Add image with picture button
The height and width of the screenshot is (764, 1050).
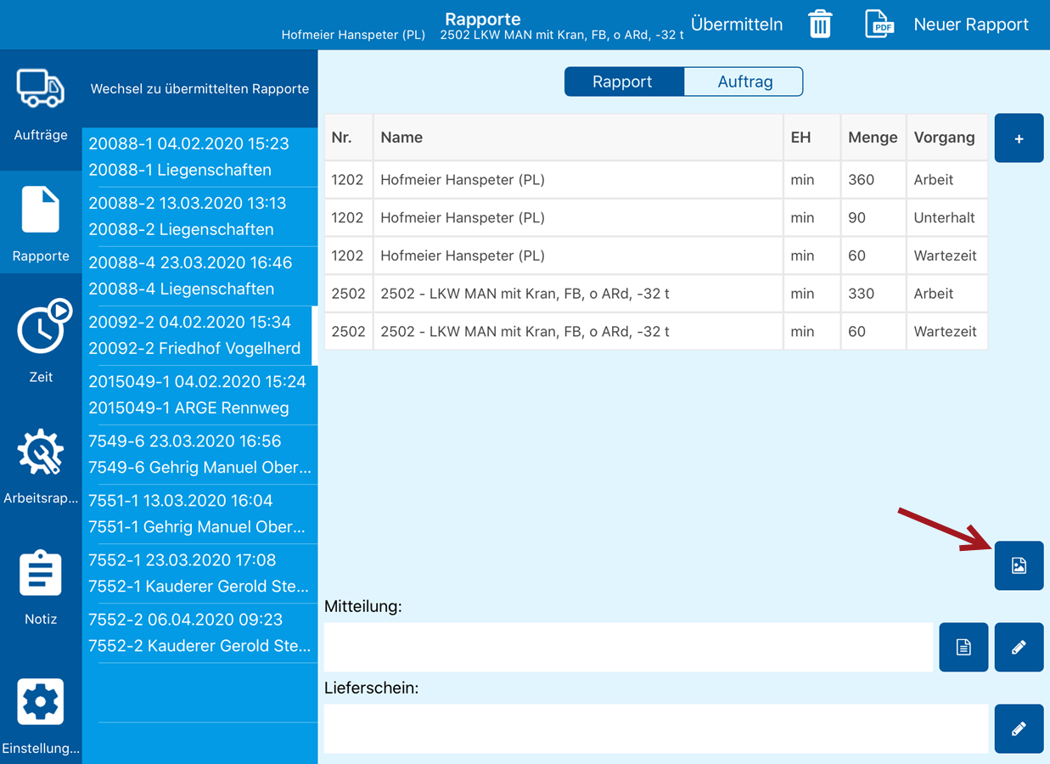coord(1019,565)
